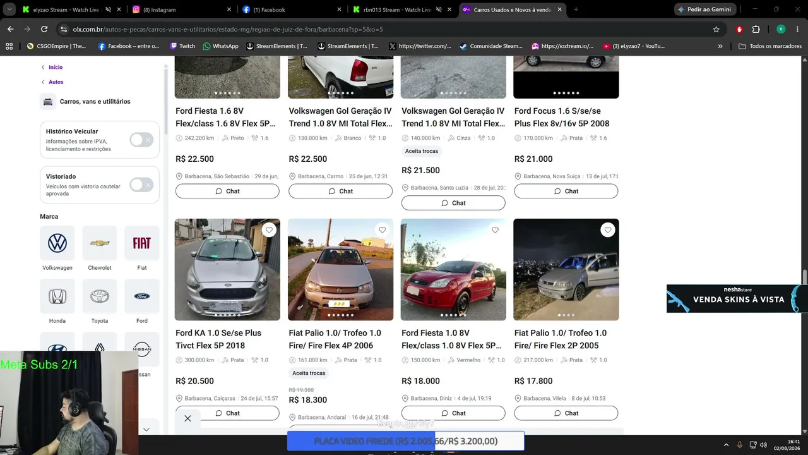Expand the bookmarks overflow chevron

click(x=720, y=46)
